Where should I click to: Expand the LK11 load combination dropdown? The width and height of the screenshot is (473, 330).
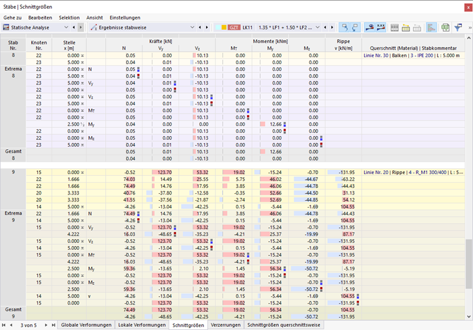click(317, 27)
